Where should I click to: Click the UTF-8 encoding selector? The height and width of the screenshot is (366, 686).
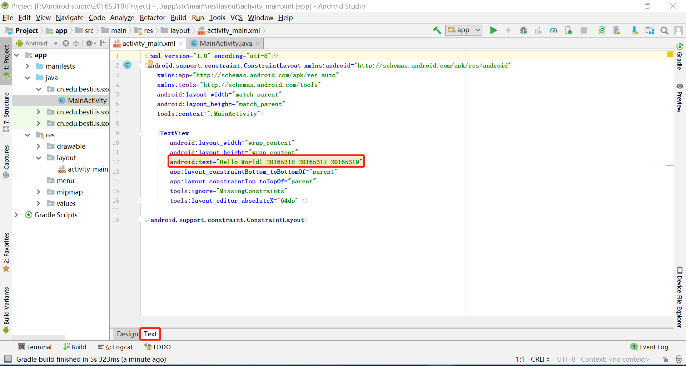click(x=566, y=359)
